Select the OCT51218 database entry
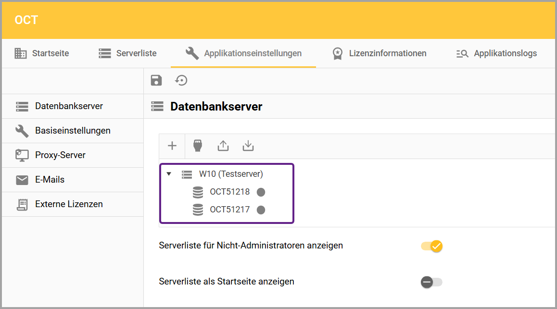 [229, 192]
